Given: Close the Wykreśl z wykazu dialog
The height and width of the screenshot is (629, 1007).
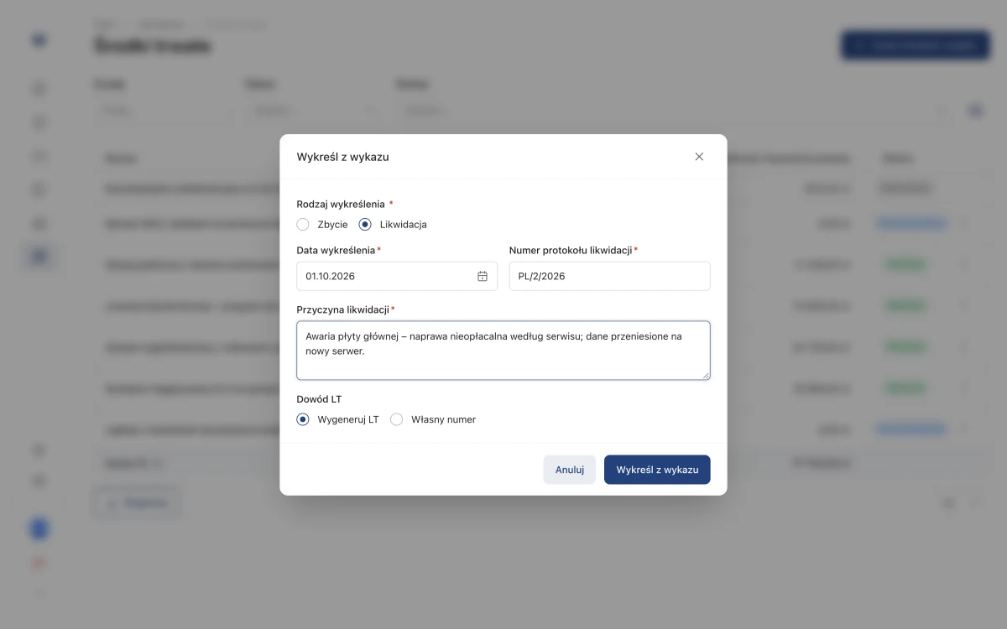Looking at the screenshot, I should click(x=699, y=157).
